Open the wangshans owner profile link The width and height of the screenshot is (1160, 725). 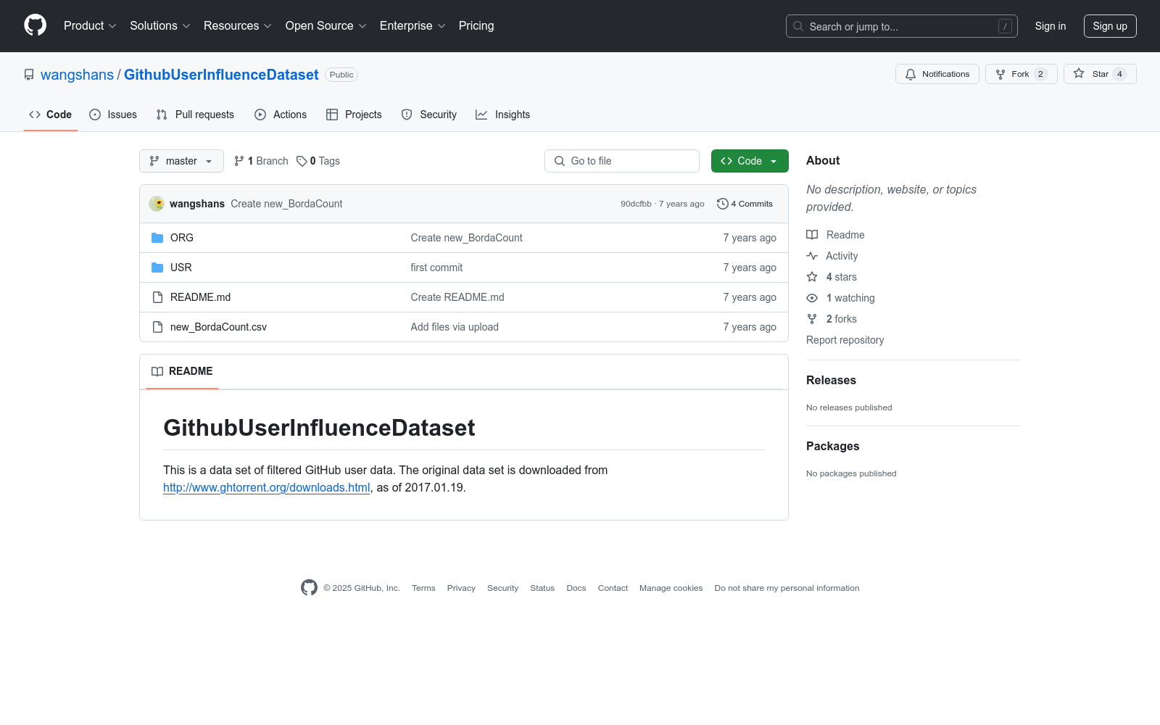click(77, 75)
